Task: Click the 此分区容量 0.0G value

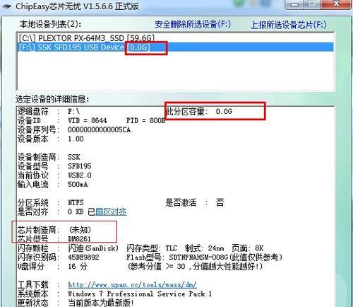Action: 224,111
